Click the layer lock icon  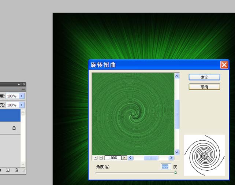pyautogui.click(x=14, y=128)
